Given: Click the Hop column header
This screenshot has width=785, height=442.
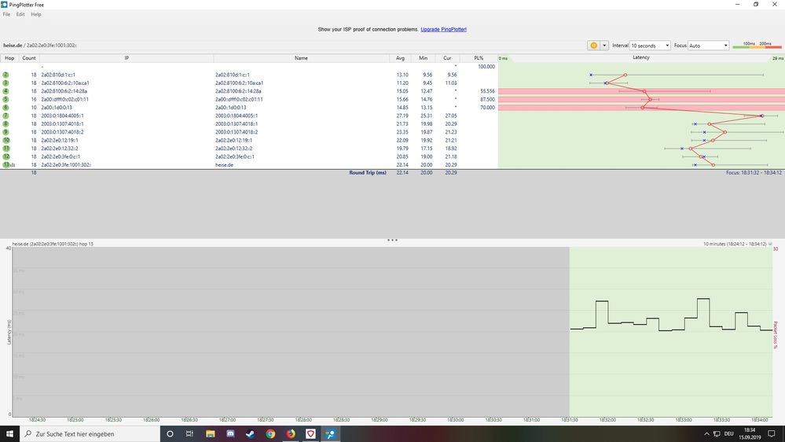Looking at the screenshot, I should tap(9, 58).
